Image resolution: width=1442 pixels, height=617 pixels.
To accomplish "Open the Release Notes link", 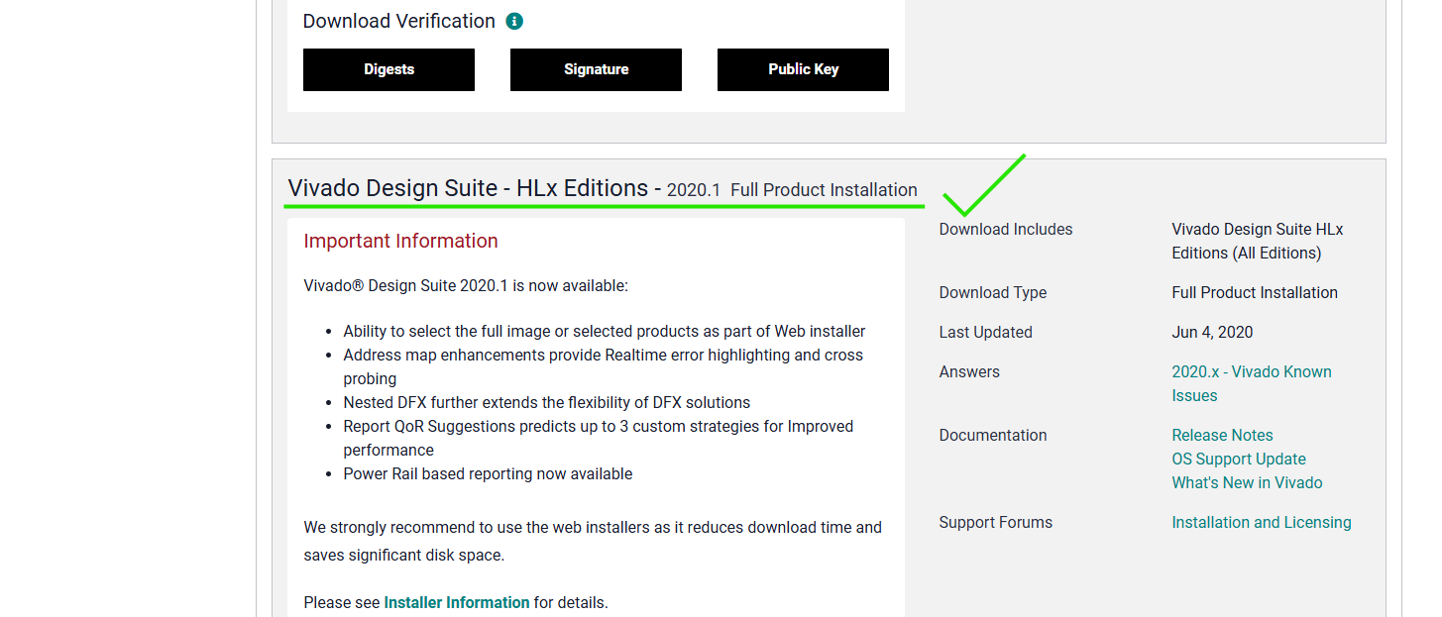I will (x=1222, y=435).
